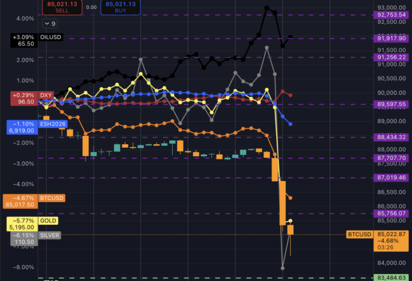Select the 85,756.07 price level label
Screen dimensions: 412x281
pyautogui.click(x=392, y=213)
